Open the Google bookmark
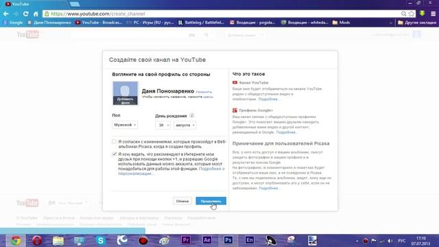439x247 pixels. tap(13, 23)
